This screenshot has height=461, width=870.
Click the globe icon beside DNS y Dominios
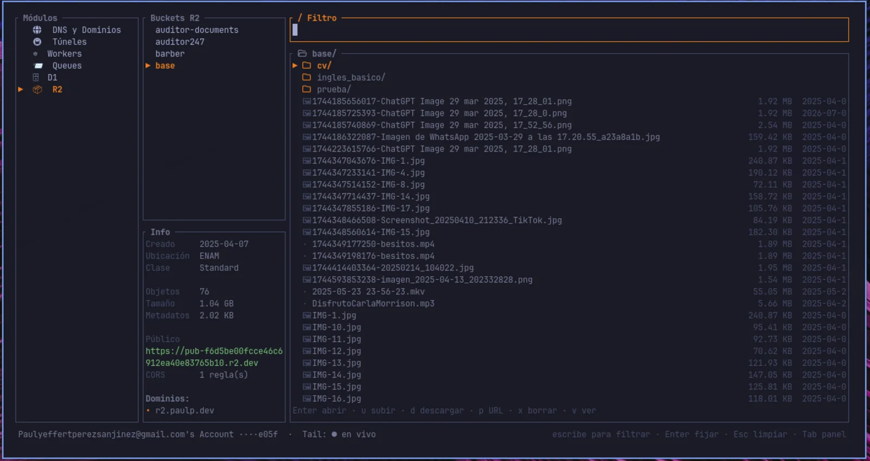pos(37,30)
